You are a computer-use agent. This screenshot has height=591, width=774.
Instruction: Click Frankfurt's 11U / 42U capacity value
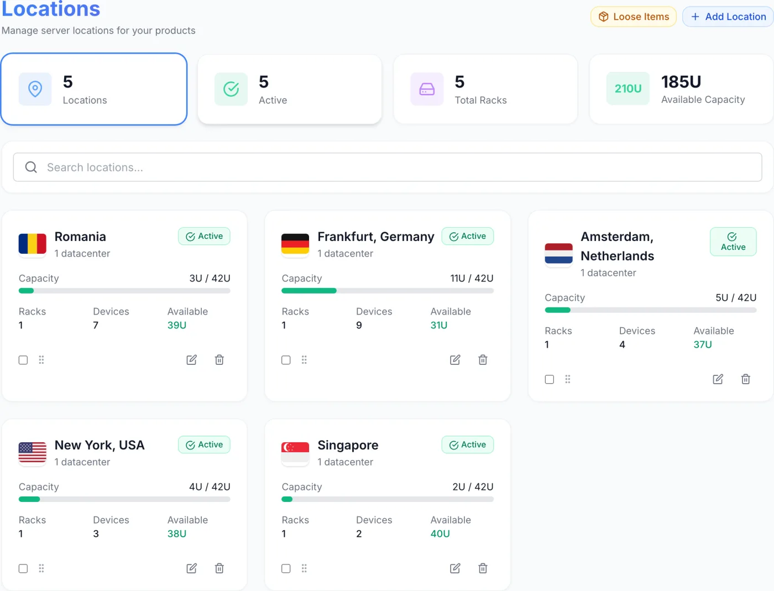click(472, 278)
